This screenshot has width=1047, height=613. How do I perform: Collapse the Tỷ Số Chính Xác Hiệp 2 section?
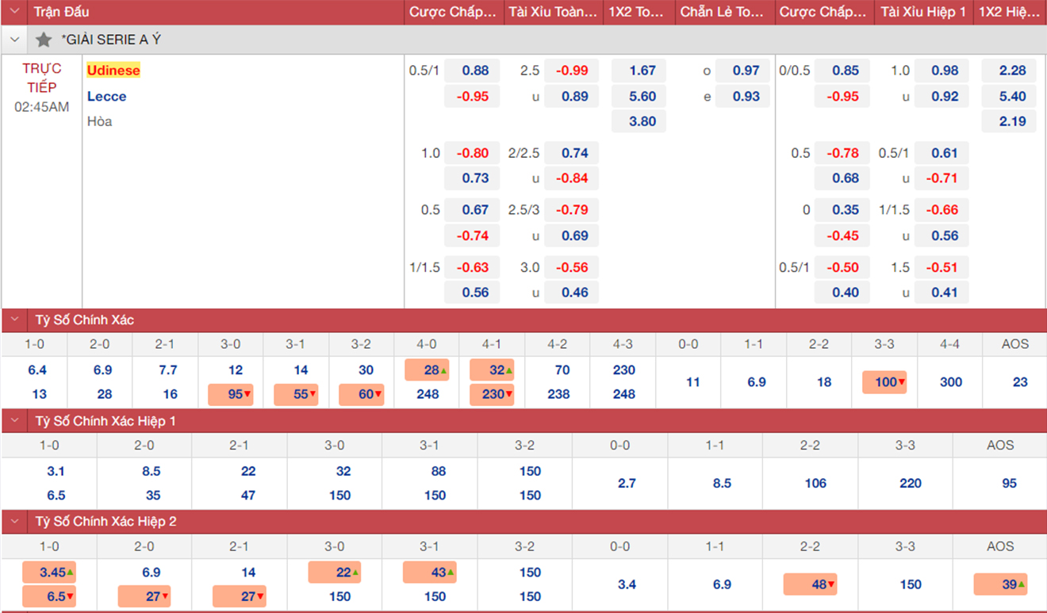[14, 522]
